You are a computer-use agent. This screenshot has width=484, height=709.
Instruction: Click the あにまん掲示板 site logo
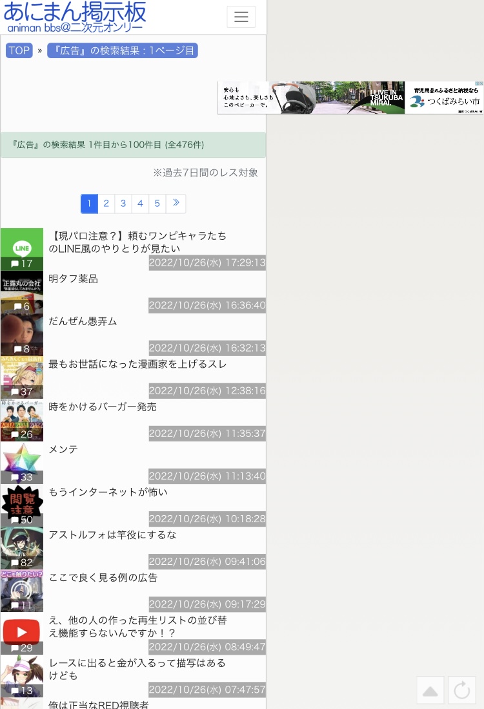point(75,17)
